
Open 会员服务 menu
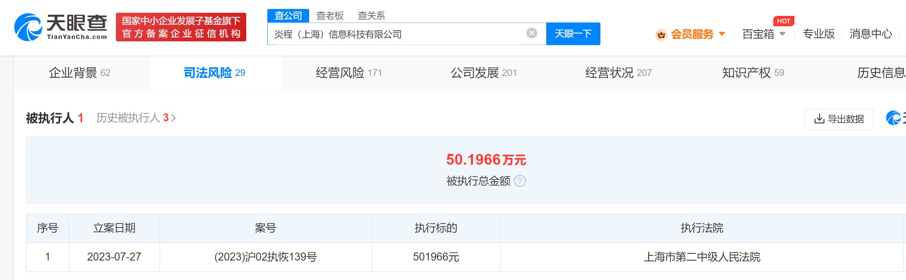click(x=692, y=34)
